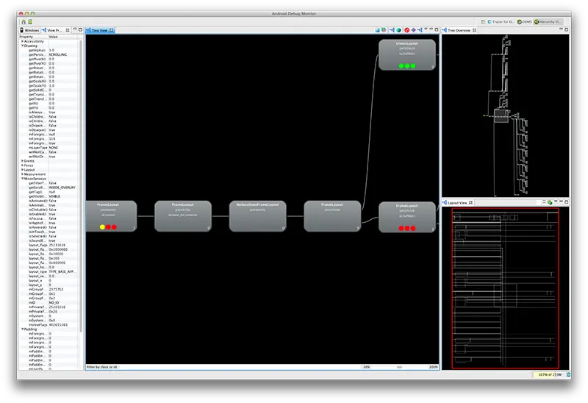Click the SCROLLING property value
This screenshot has width=588, height=403.
[x=58, y=54]
